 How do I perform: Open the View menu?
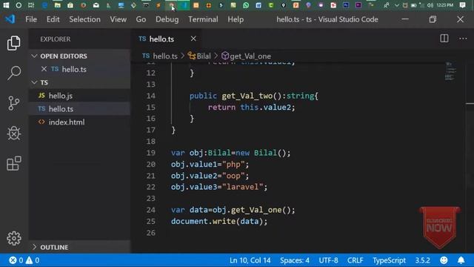(x=118, y=19)
